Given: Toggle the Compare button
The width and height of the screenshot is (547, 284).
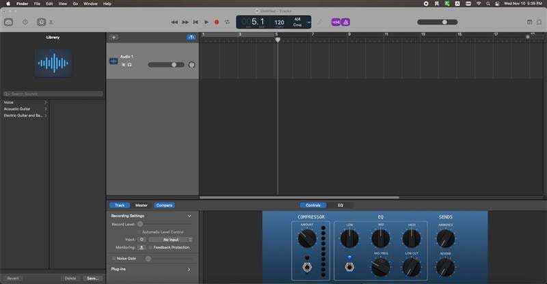Looking at the screenshot, I should tap(164, 205).
